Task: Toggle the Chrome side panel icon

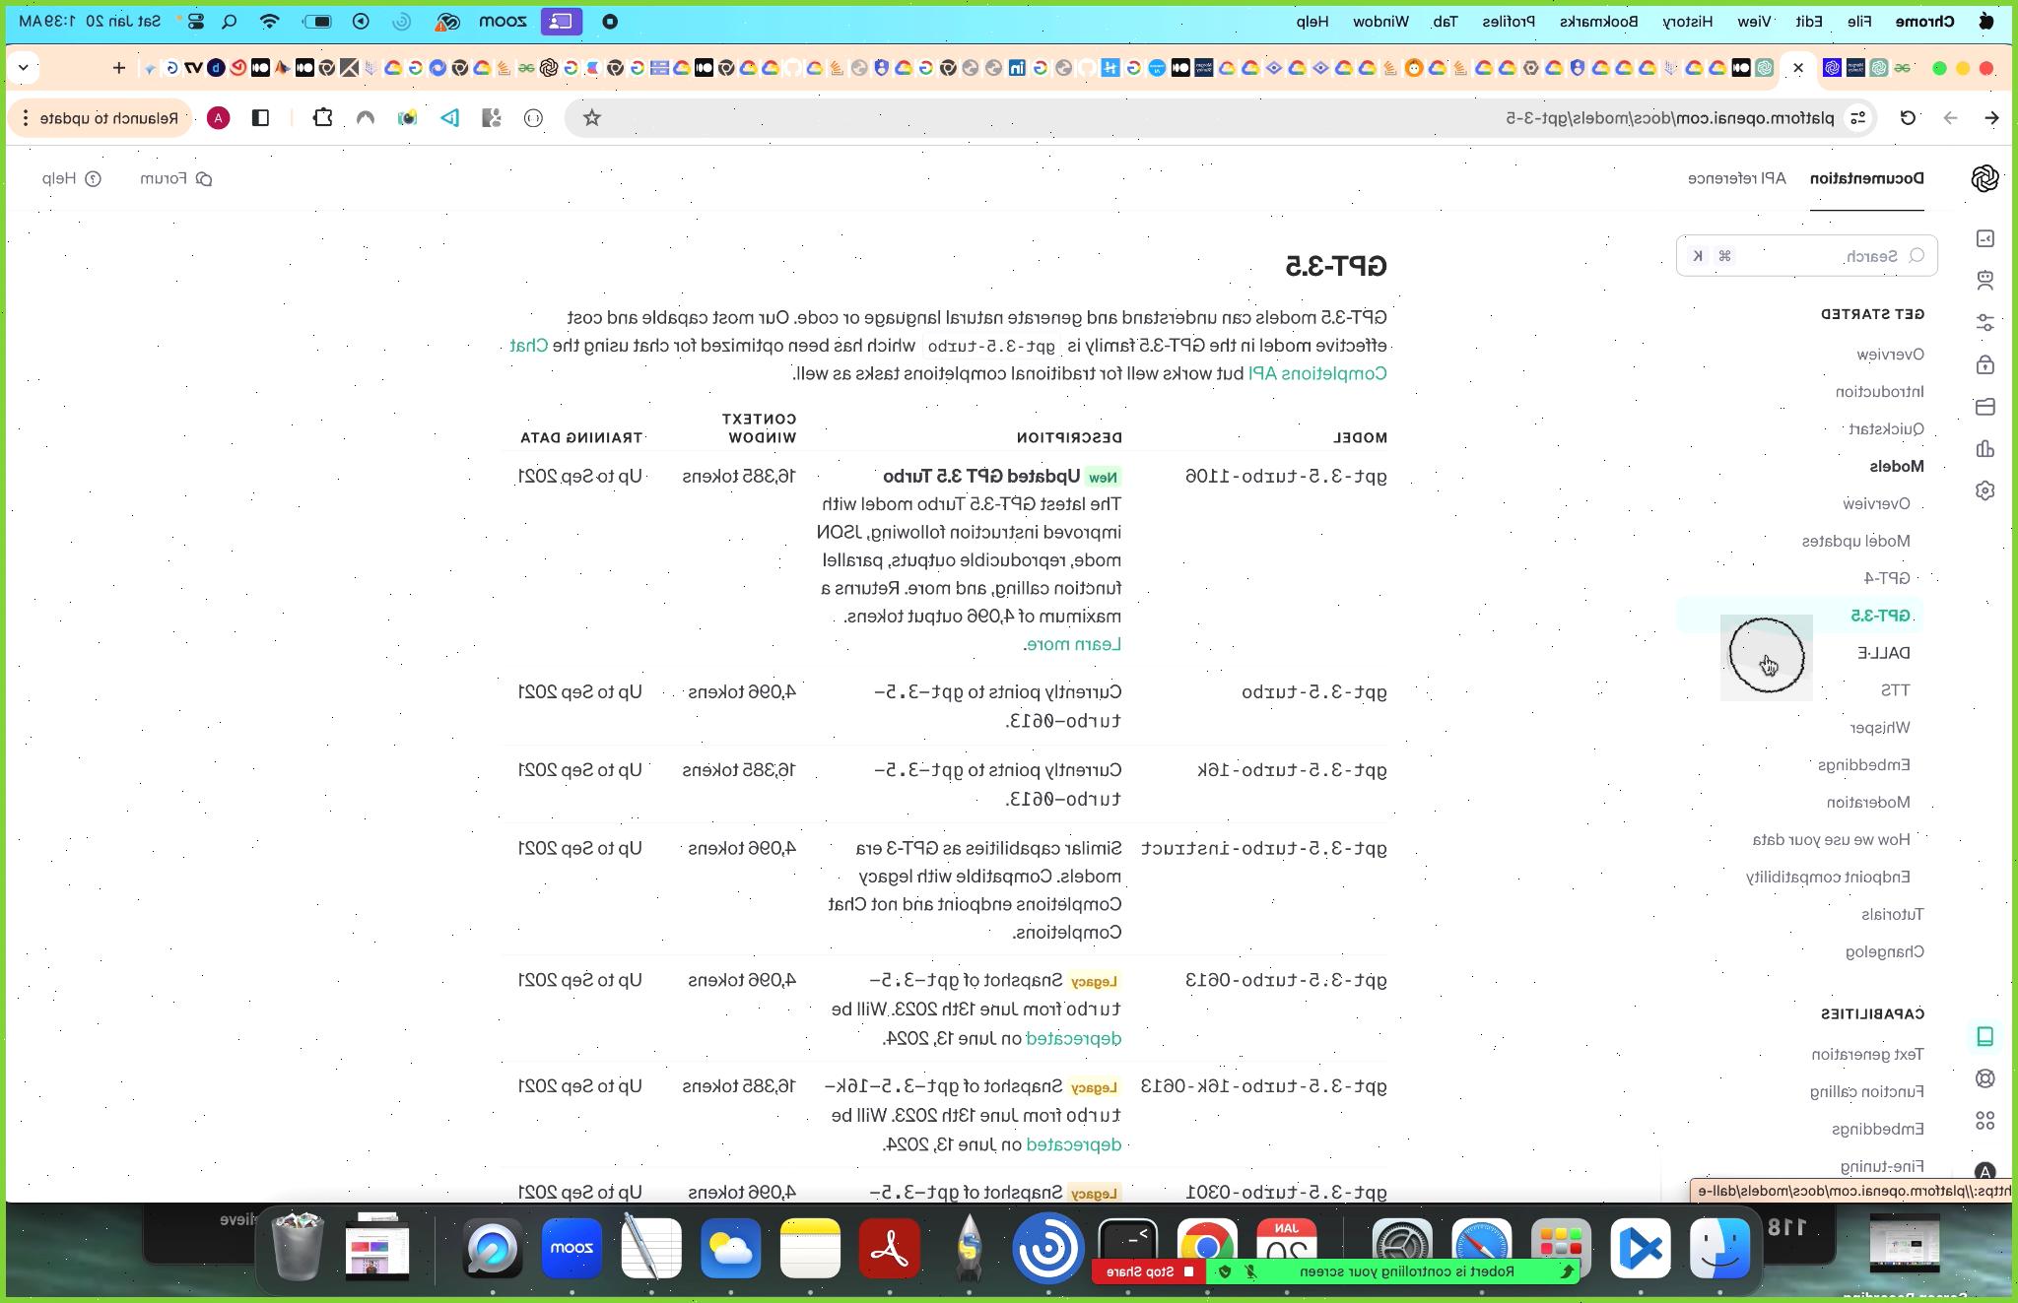Action: point(260,118)
